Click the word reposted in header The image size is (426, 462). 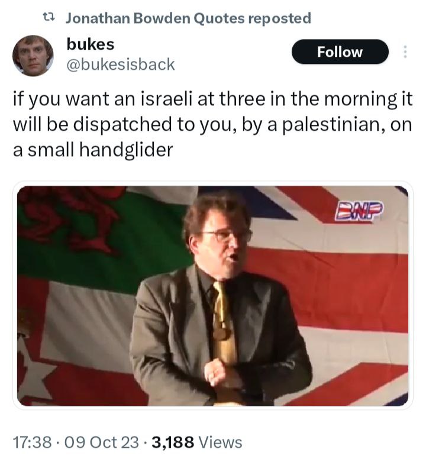click(x=279, y=18)
